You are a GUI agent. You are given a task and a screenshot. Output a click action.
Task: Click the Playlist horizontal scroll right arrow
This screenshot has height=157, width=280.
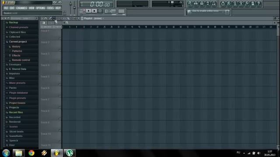coord(275,23)
